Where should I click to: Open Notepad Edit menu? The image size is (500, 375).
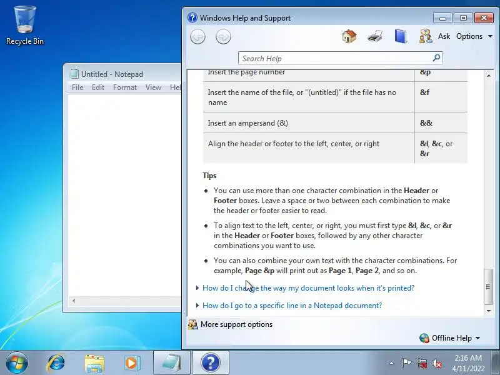tap(98, 87)
